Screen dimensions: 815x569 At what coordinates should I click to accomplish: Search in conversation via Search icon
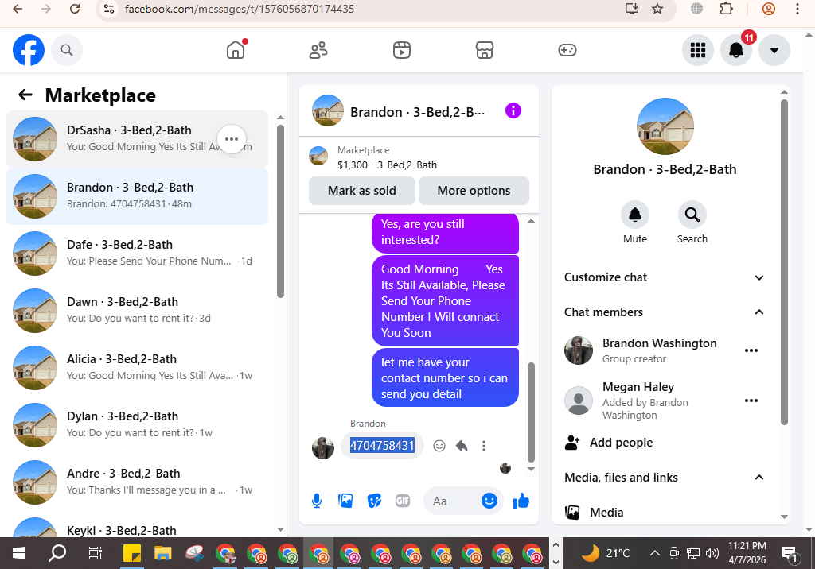(692, 215)
